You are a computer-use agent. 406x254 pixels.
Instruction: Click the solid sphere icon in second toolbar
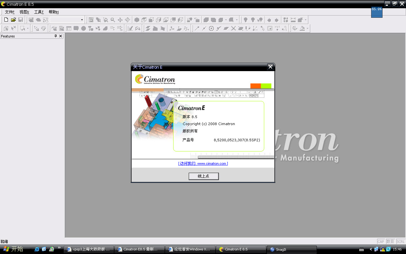(x=83, y=28)
